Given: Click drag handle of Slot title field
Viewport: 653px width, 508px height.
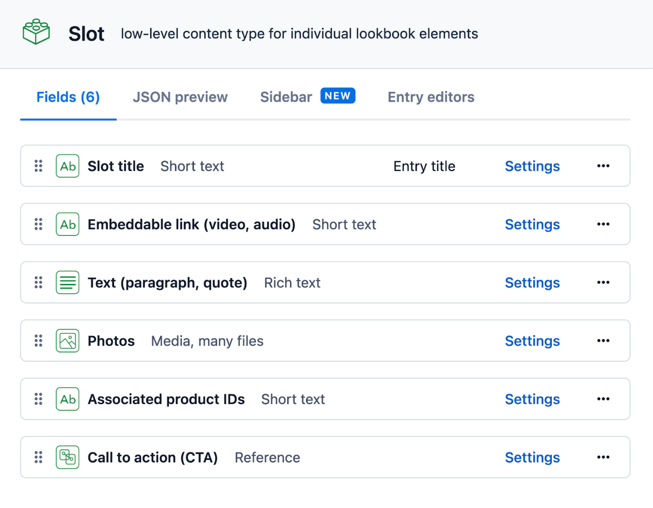Looking at the screenshot, I should 39,166.
